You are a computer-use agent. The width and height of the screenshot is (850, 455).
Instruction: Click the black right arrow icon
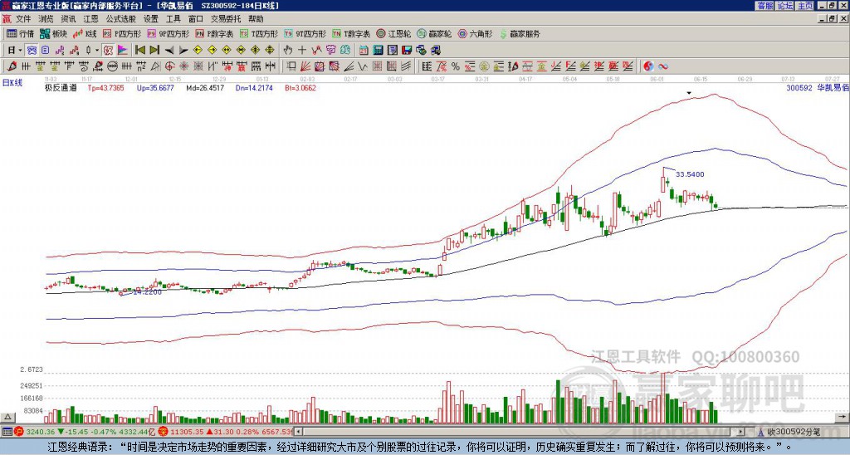point(183,51)
